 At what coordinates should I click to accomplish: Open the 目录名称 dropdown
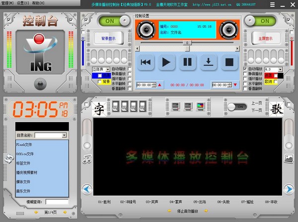[64, 135]
